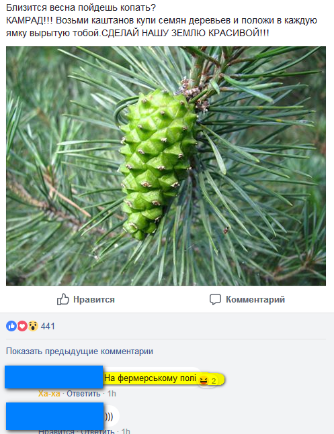The width and height of the screenshot is (334, 434).
Task: Toggle Ха-ха reaction on first comment
Action: [49, 394]
